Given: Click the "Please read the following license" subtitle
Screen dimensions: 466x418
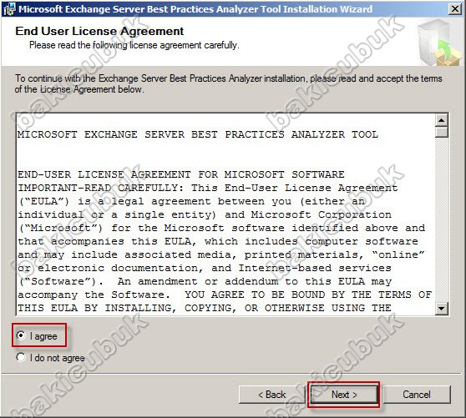Looking at the screenshot, I should pos(134,45).
